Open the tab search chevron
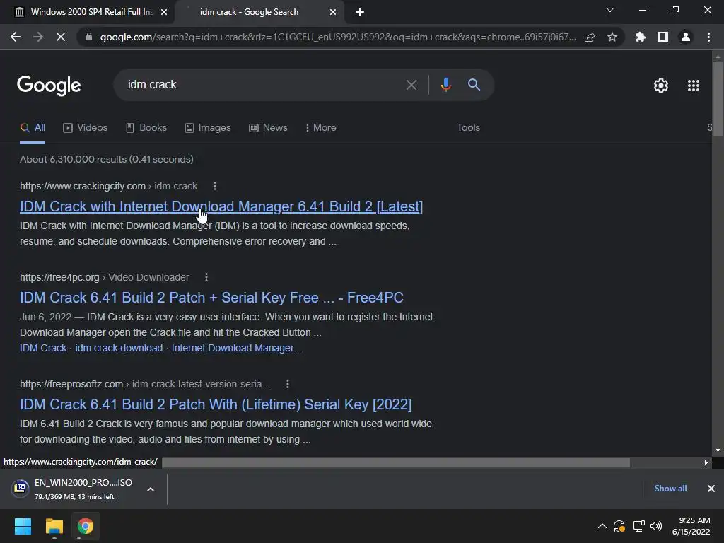The height and width of the screenshot is (543, 724). coord(610,10)
